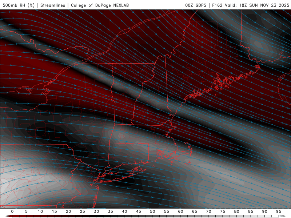Click the colorbar label "50"

click(152, 211)
